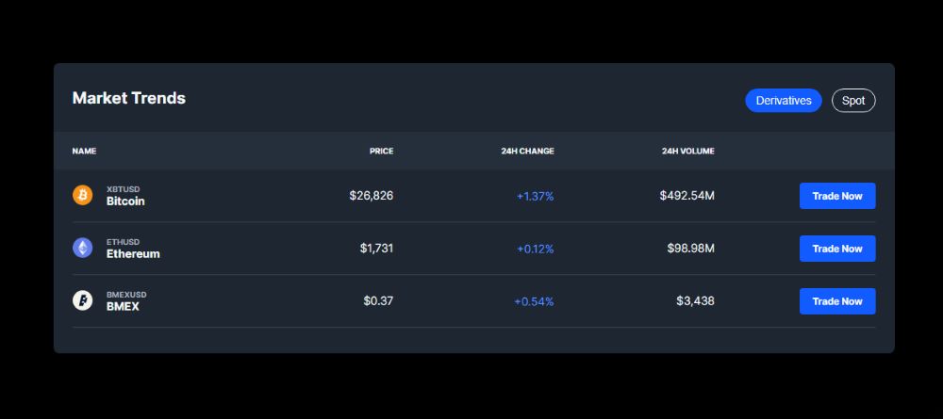The image size is (943, 419).
Task: Open the BMEX market name
Action: point(123,307)
